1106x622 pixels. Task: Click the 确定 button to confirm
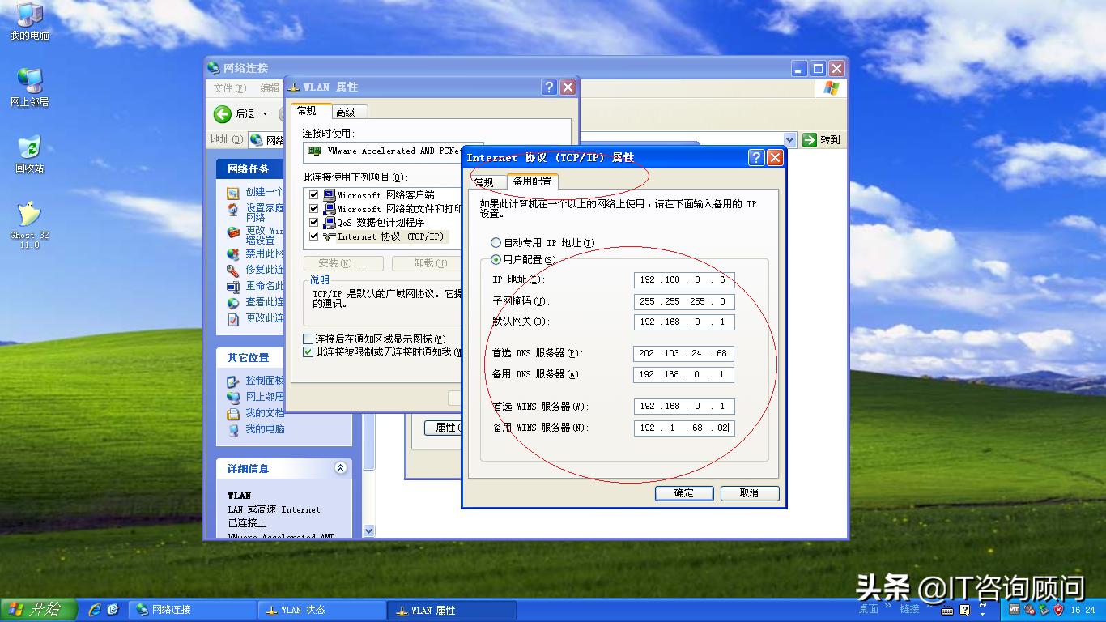(683, 492)
